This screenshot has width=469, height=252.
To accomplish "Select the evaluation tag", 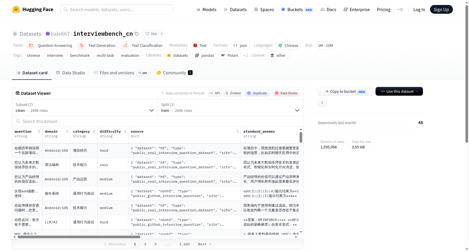I will (x=130, y=55).
